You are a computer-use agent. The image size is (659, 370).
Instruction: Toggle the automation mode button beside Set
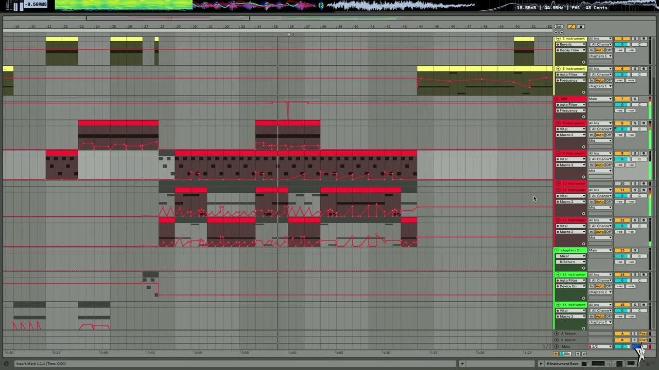point(572,26)
